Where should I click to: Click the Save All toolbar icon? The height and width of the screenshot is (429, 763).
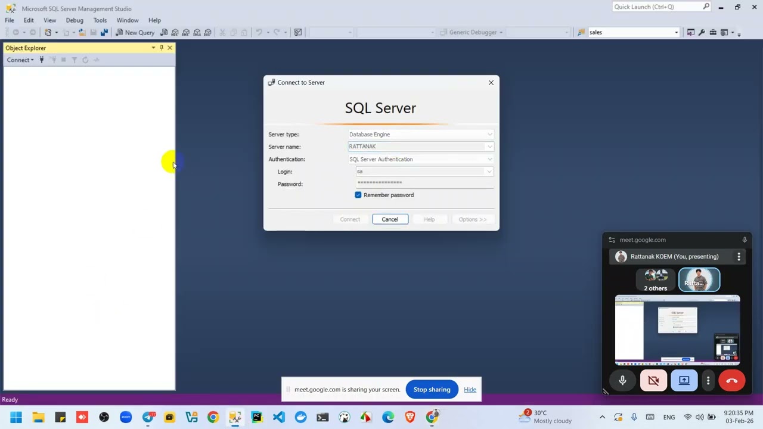coord(104,32)
